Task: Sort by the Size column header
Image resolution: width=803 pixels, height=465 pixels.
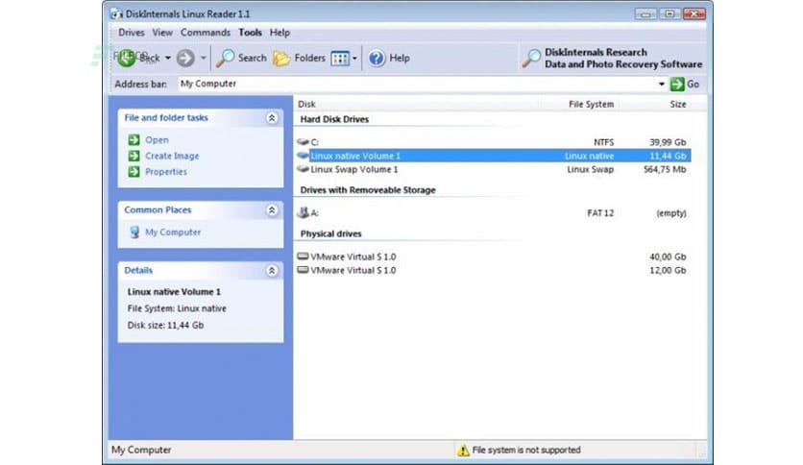Action: tap(678, 104)
